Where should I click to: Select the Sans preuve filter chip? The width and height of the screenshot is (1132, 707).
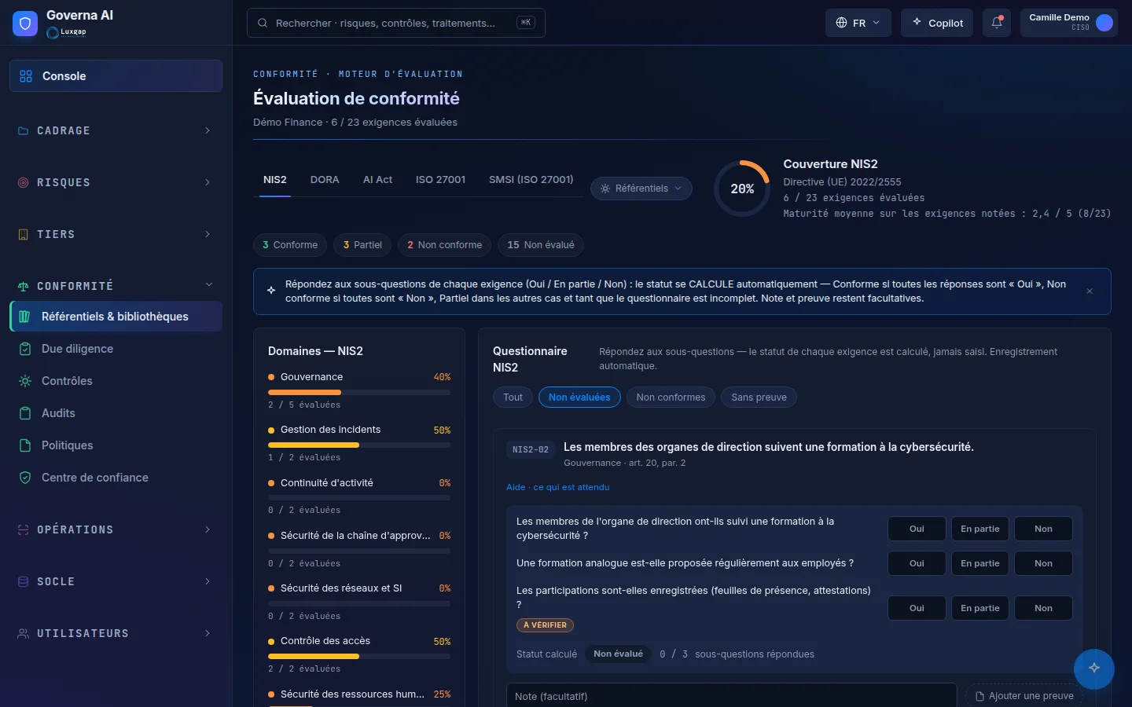(759, 397)
